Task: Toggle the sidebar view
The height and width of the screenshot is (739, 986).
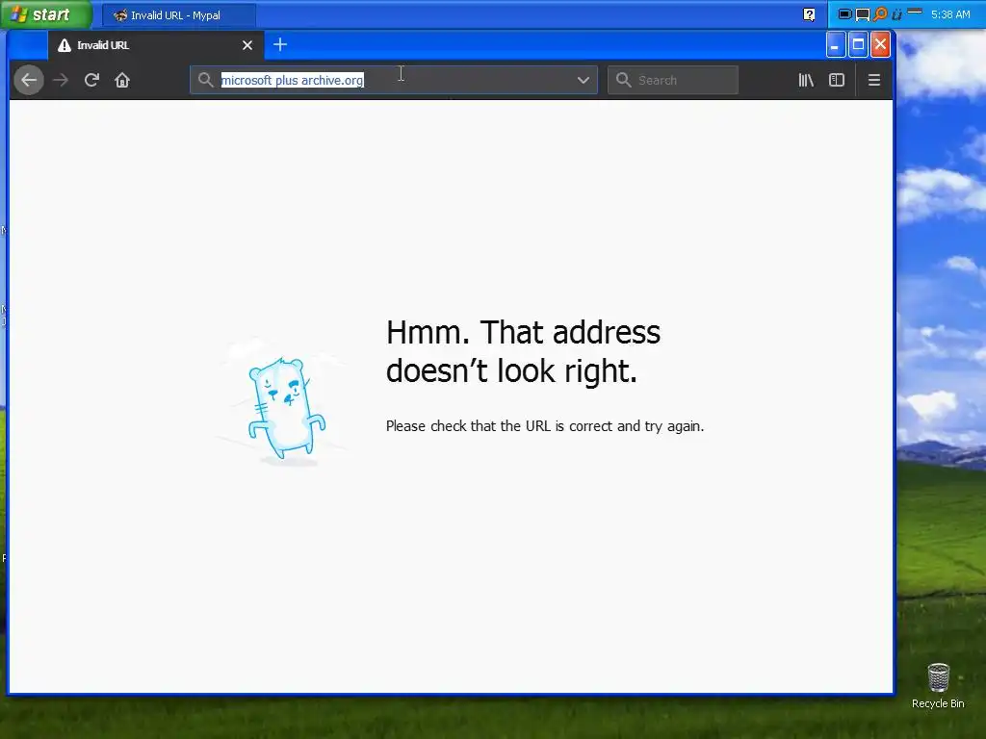Action: click(837, 81)
